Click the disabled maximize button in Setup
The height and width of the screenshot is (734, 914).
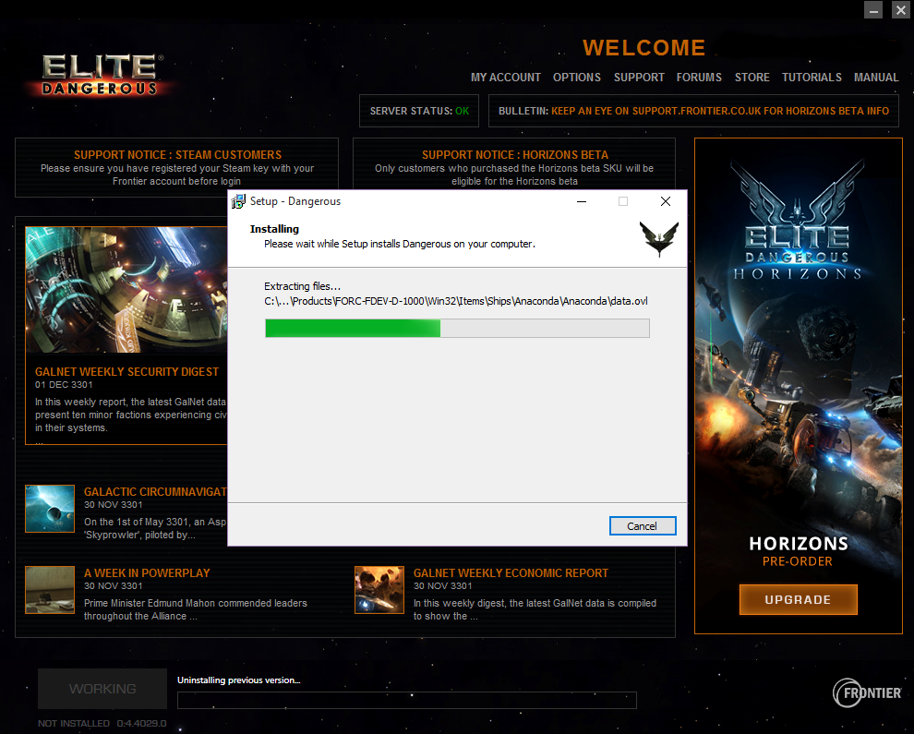coord(623,201)
